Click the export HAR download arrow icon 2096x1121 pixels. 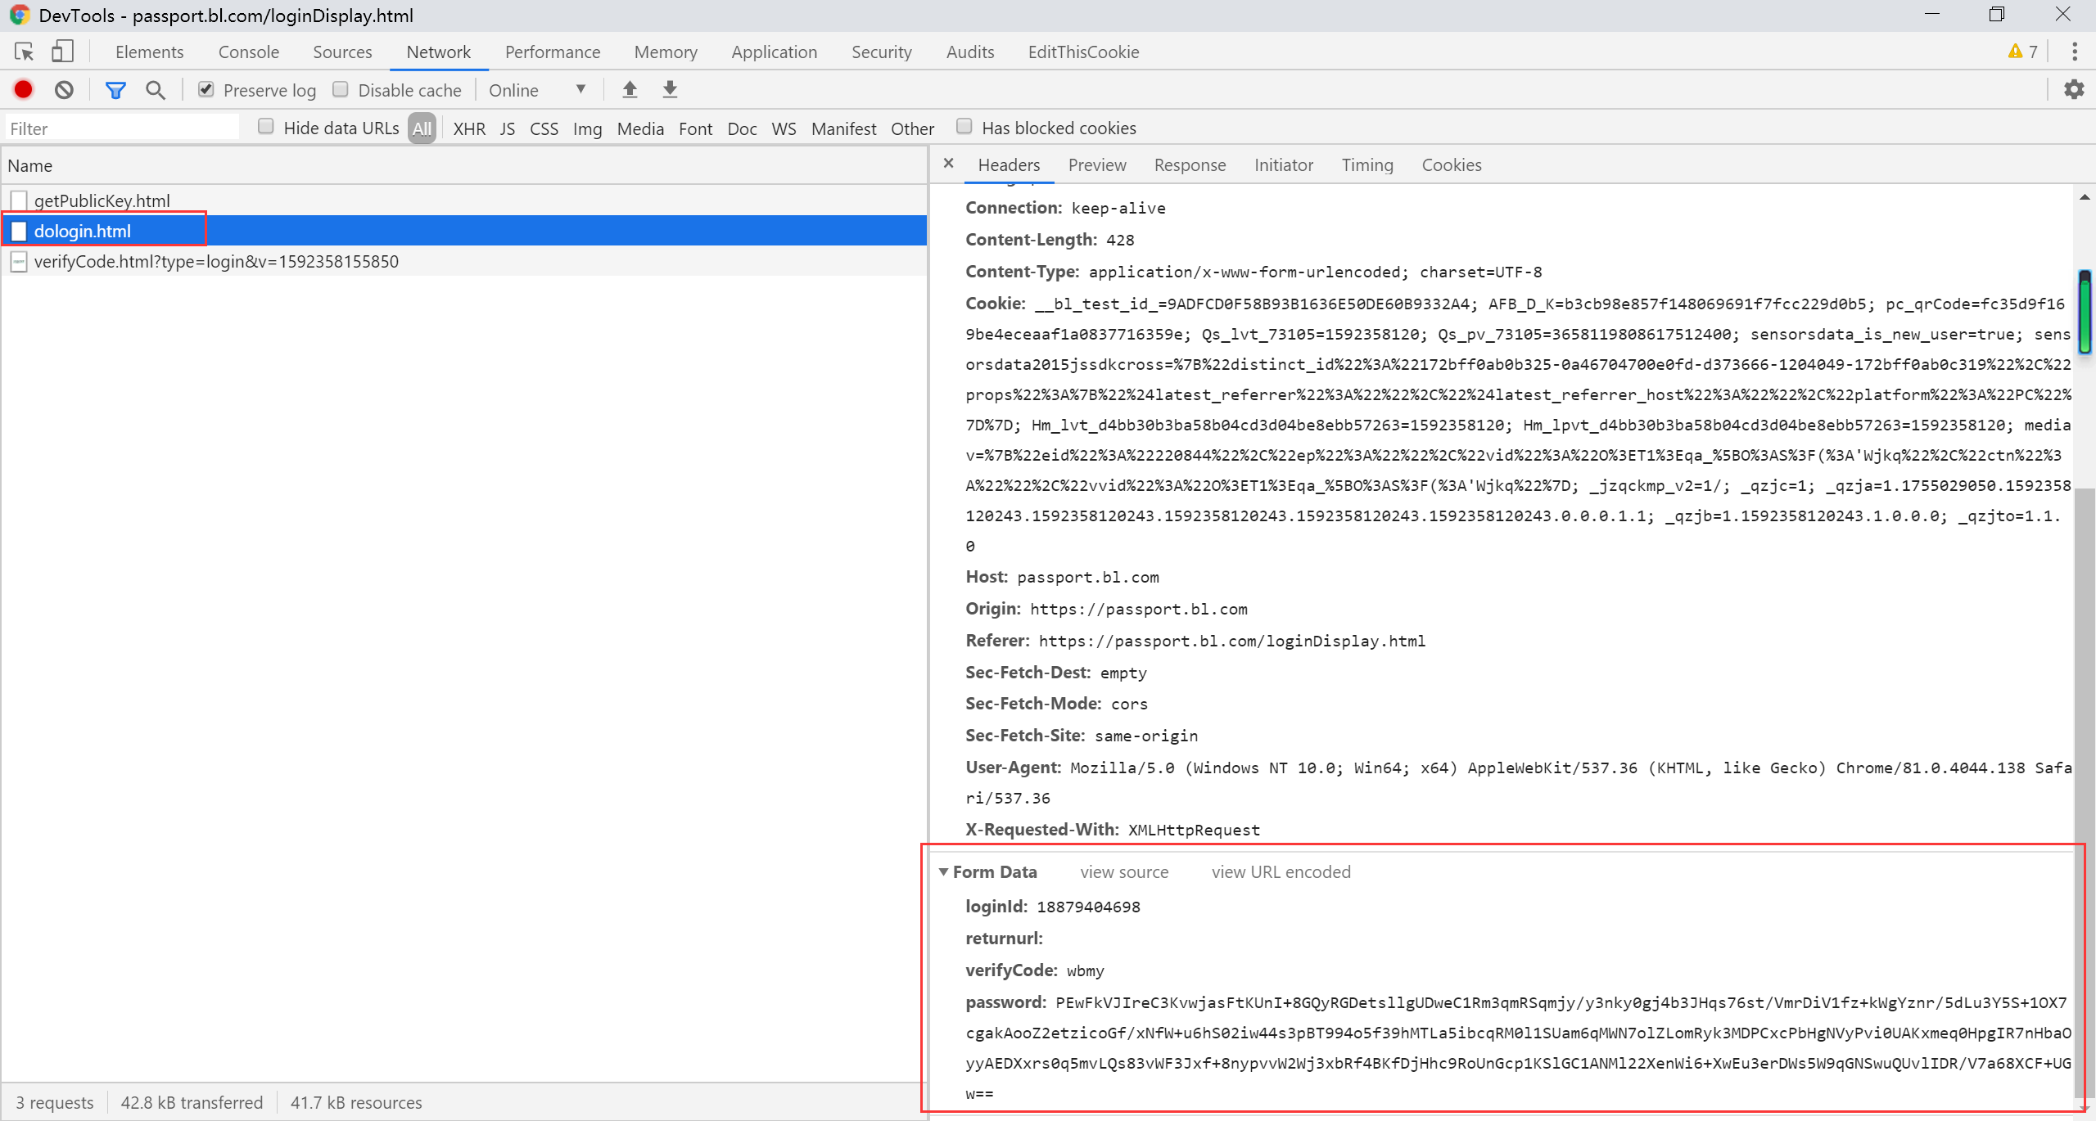pyautogui.click(x=670, y=89)
